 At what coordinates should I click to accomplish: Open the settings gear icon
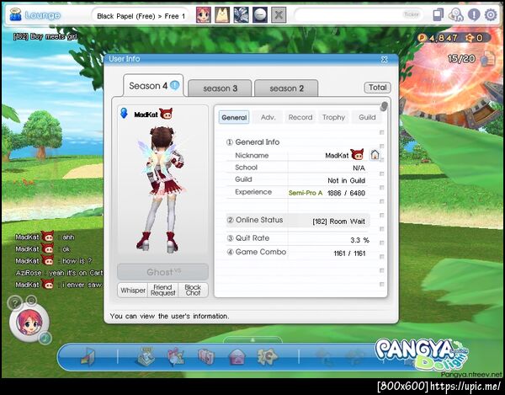491,15
